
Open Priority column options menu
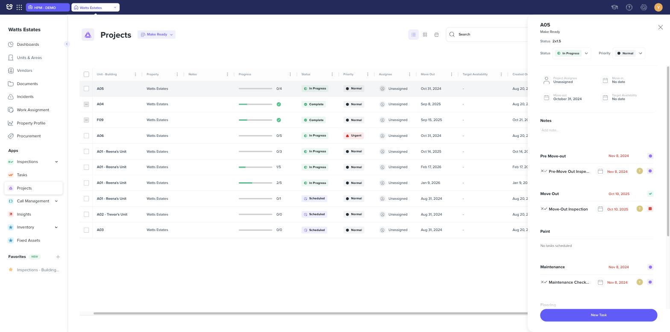[367, 74]
